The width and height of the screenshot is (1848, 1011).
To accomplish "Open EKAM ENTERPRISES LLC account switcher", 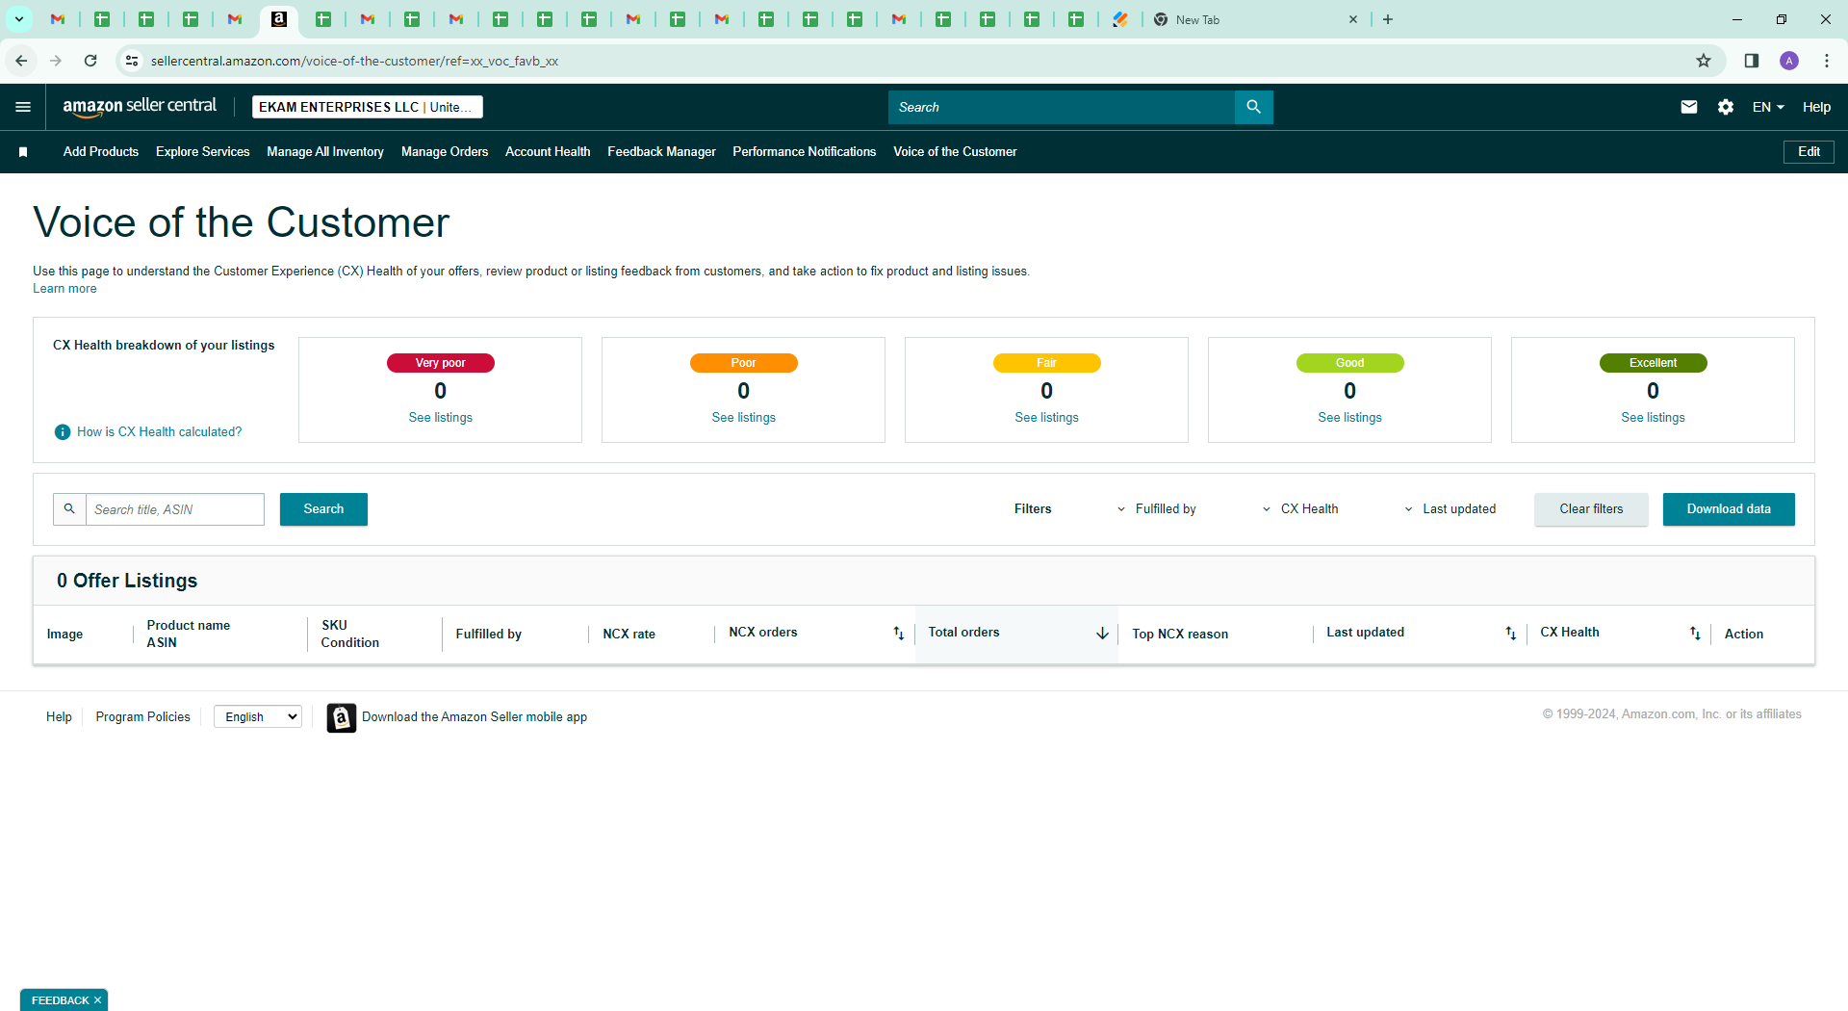I will coord(367,107).
